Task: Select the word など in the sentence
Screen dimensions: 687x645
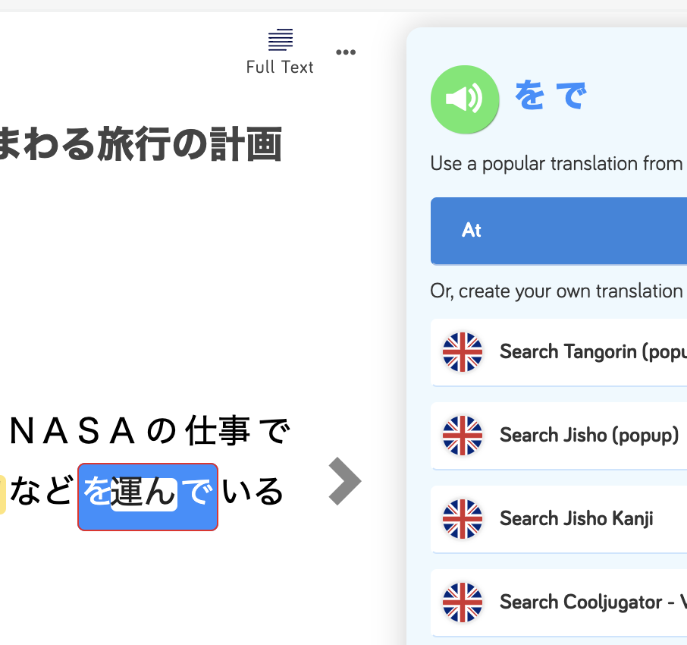Action: (x=42, y=491)
